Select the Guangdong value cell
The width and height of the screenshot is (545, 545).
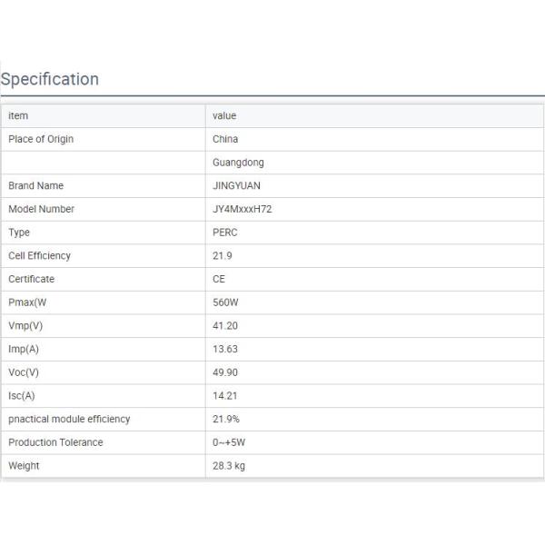point(238,163)
